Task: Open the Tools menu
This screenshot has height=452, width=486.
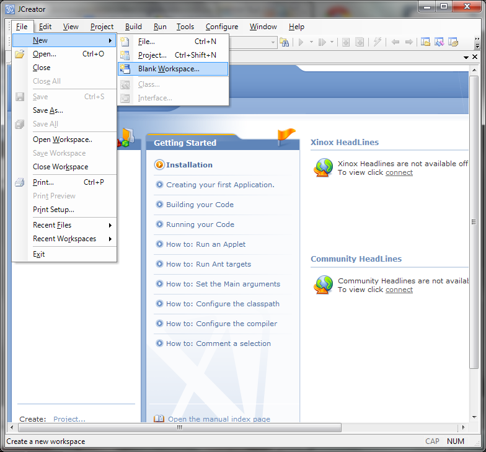Action: click(185, 27)
